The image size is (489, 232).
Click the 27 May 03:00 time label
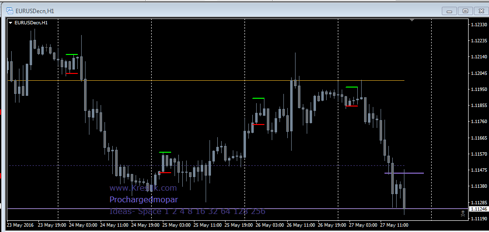(x=364, y=225)
